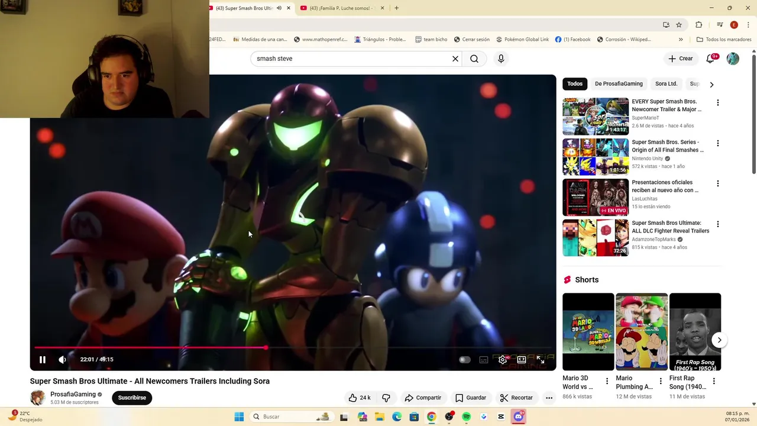Click the 'smash steve' search field

point(351,59)
